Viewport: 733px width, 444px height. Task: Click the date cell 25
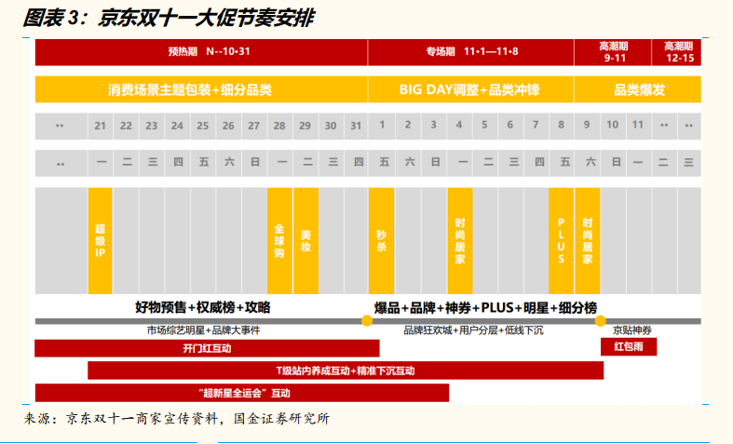click(x=202, y=126)
